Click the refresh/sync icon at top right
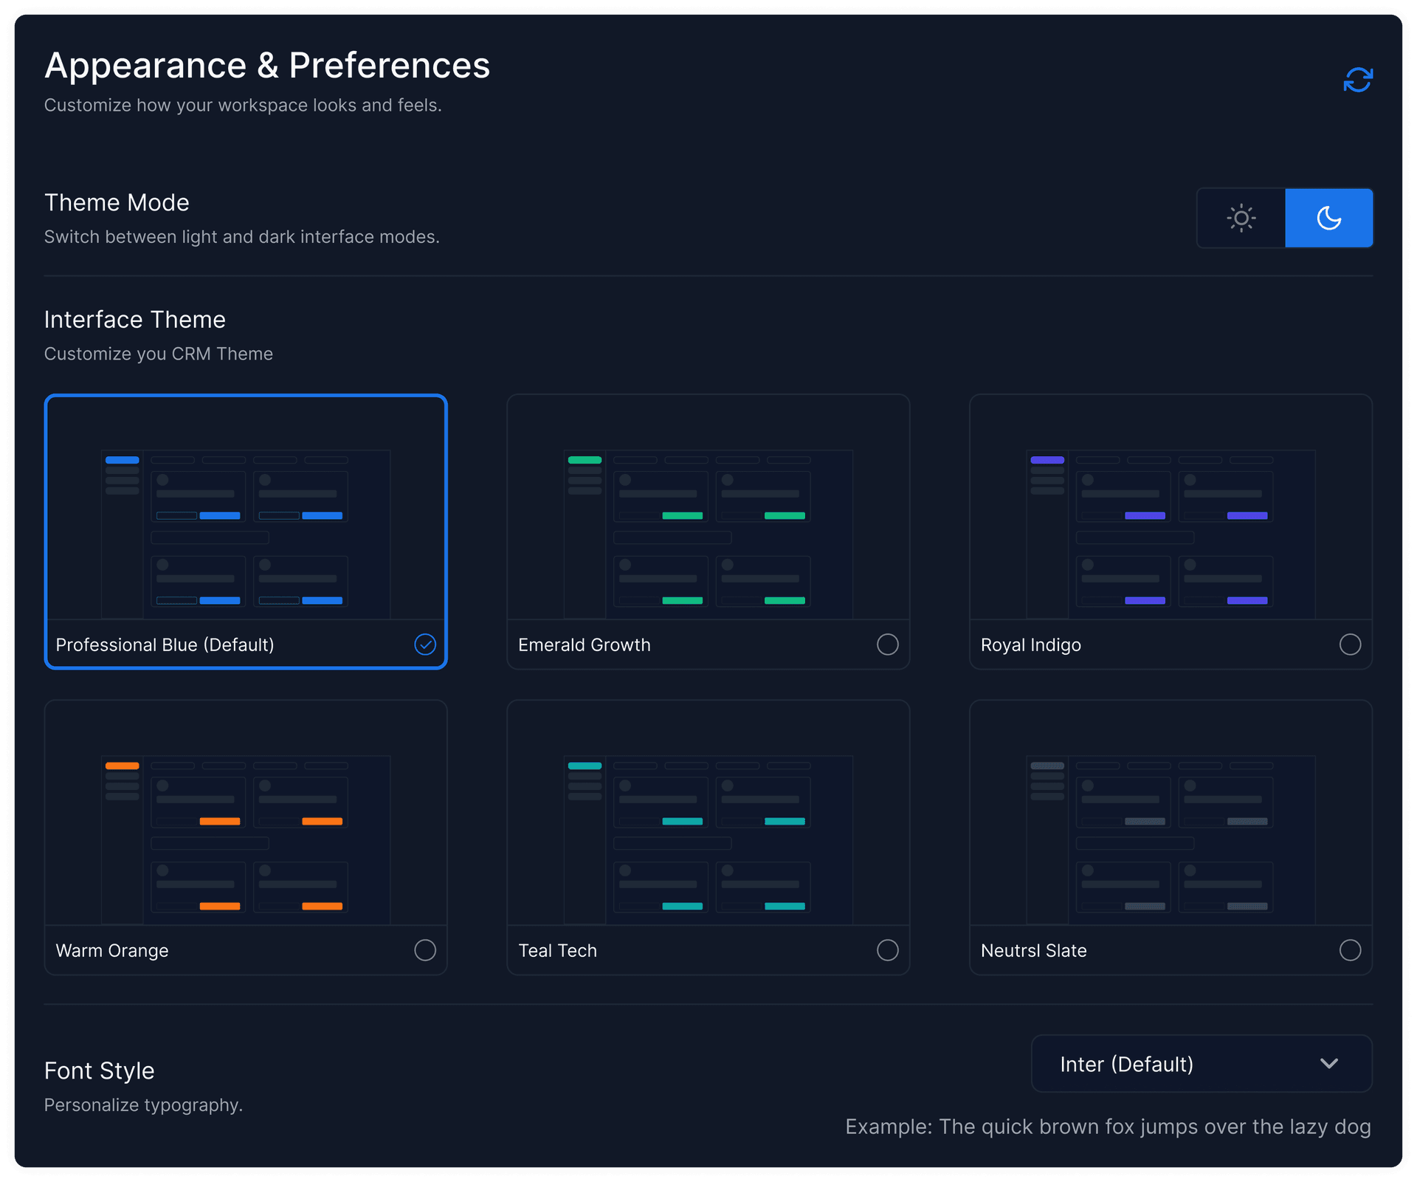1417x1182 pixels. point(1357,79)
